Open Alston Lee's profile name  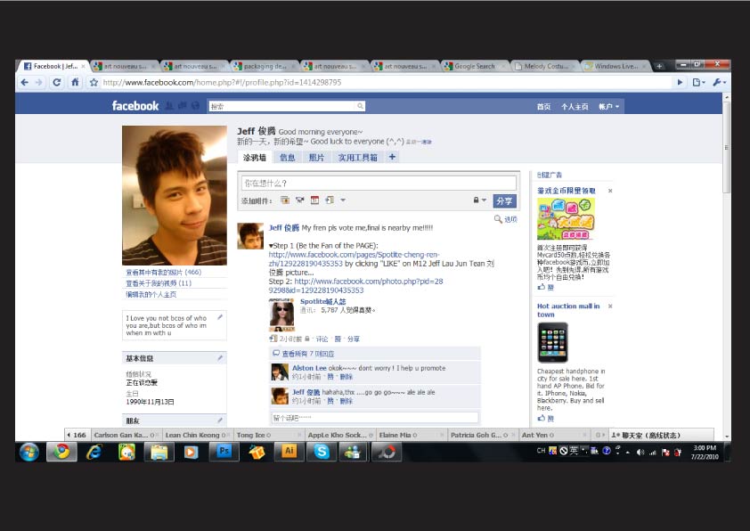[309, 368]
